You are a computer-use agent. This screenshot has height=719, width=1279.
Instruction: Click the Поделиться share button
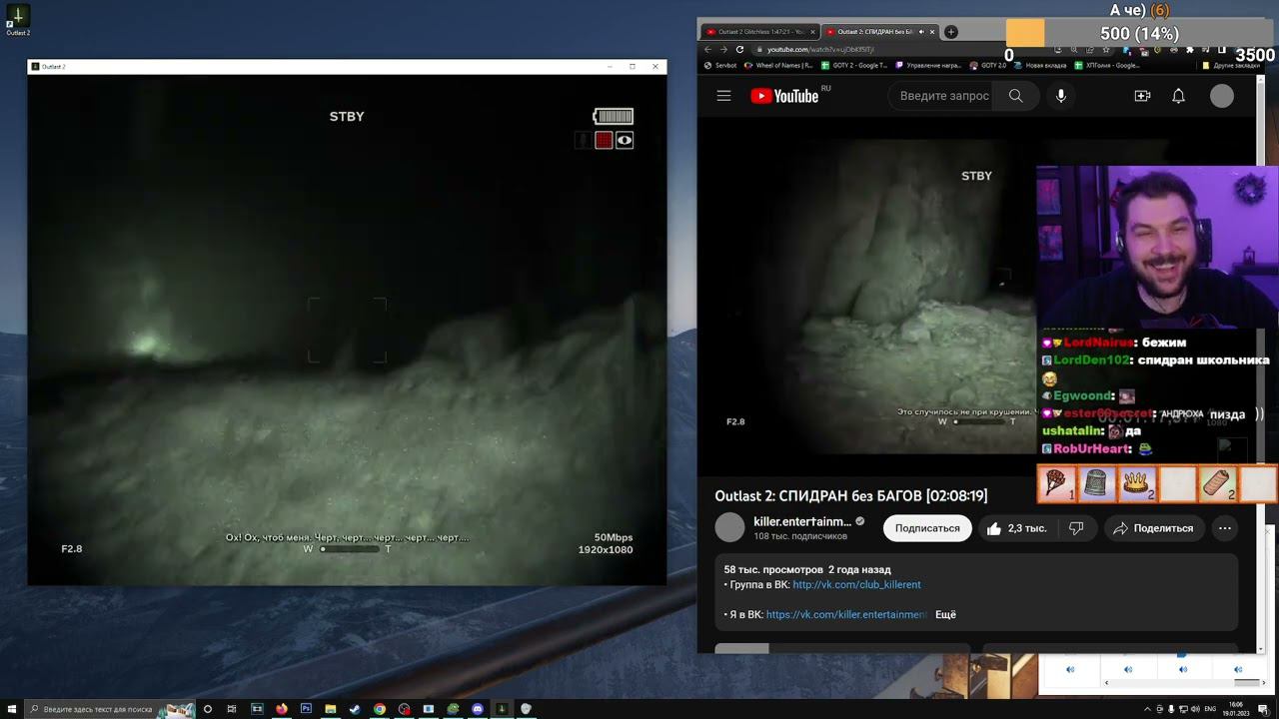click(x=1154, y=528)
